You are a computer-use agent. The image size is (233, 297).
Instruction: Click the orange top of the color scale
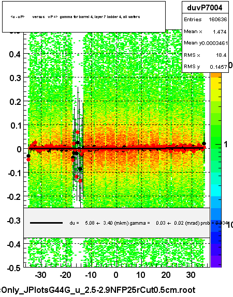tap(216, 75)
